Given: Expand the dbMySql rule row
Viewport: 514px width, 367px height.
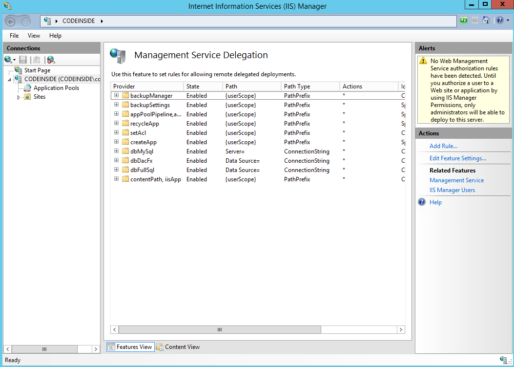Looking at the screenshot, I should click(116, 151).
